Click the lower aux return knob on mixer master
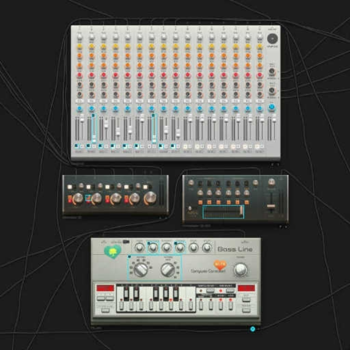 coord(272,90)
